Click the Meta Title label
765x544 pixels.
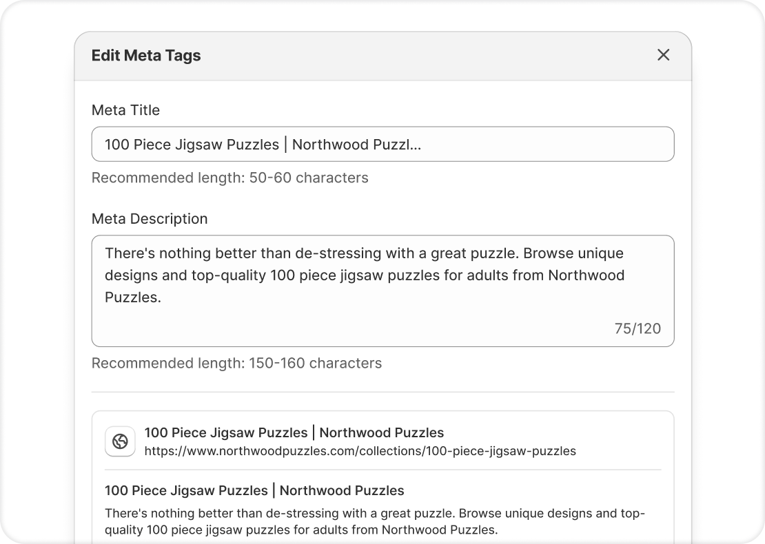(125, 110)
